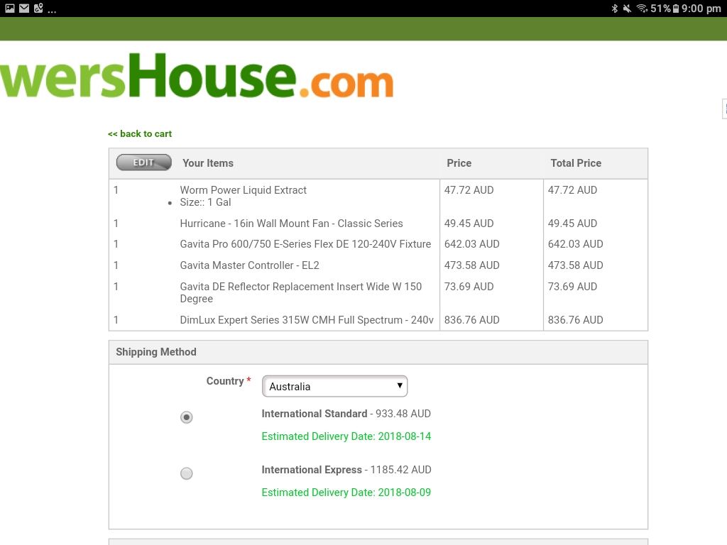The image size is (727, 545).
Task: Click Estimated Delivery Date 2018-08-14 text
Action: pos(346,436)
